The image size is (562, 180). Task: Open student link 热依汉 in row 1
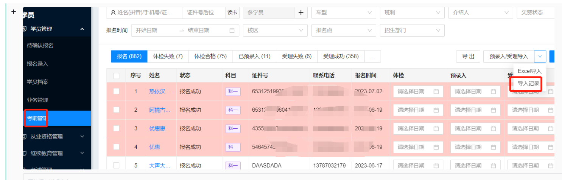pos(160,91)
